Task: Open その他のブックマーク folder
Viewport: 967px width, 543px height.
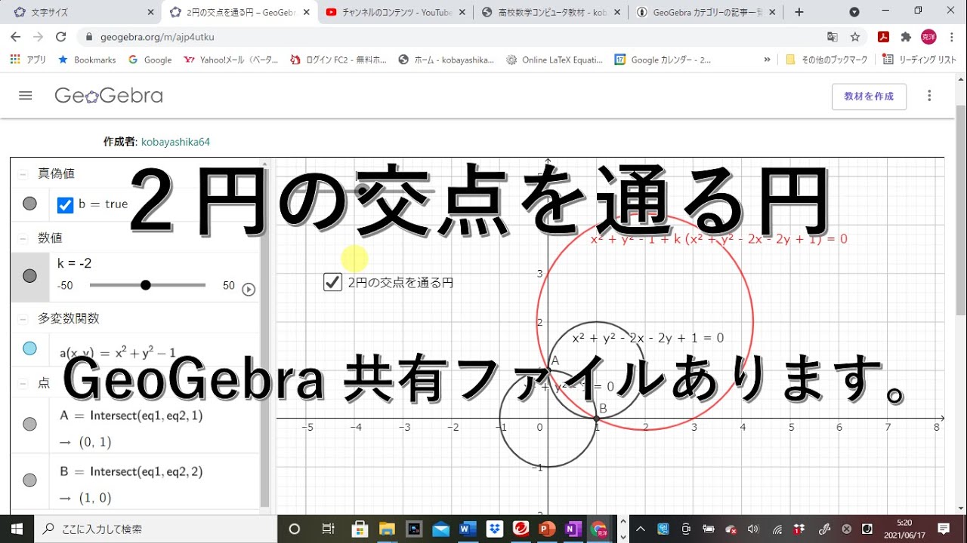Action: pos(826,60)
